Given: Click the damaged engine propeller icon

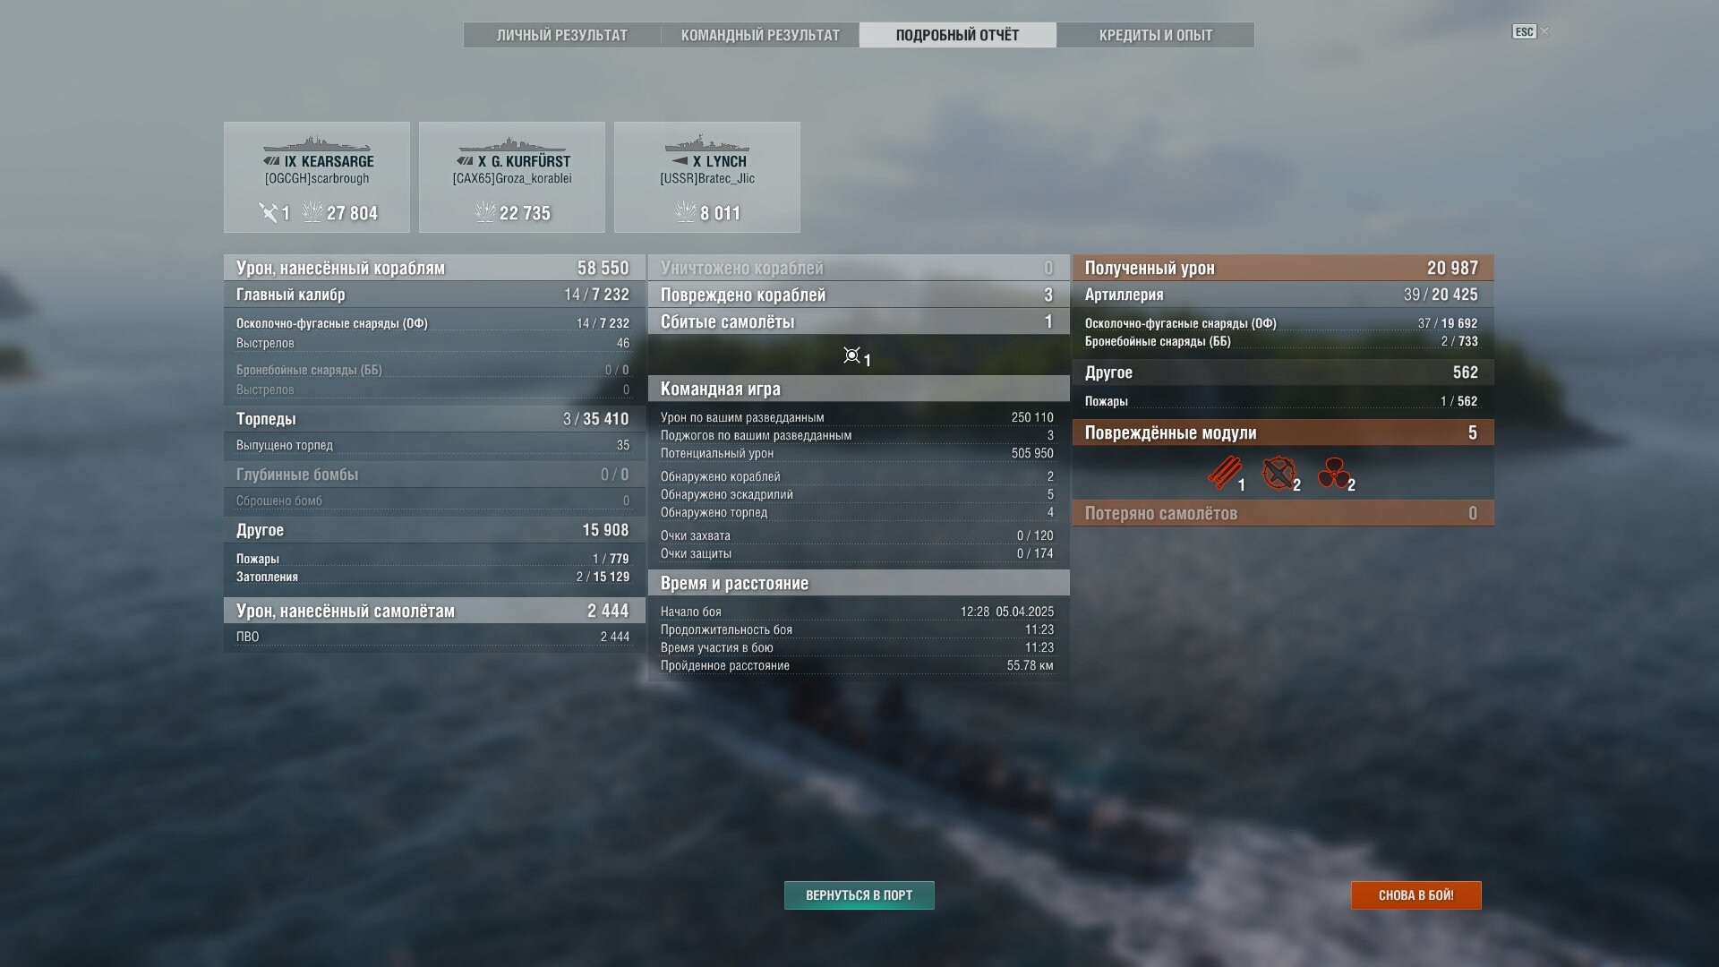Looking at the screenshot, I should click(1333, 473).
